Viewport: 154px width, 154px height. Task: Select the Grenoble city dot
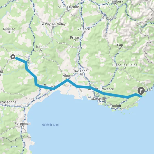click(110, 21)
